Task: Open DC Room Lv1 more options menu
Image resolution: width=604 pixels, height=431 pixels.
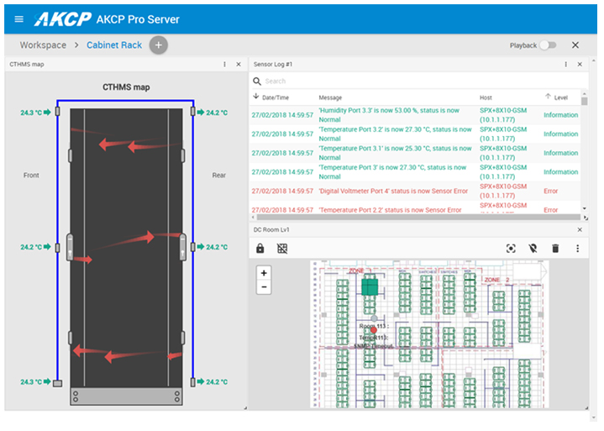Action: point(577,249)
